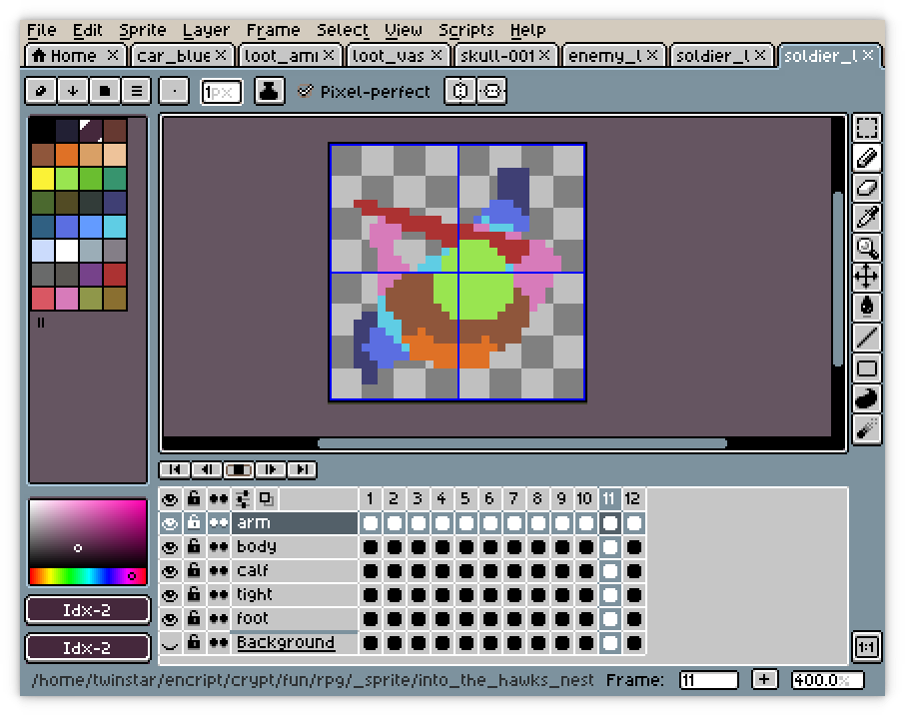Click the canvas horizontal scrollbar
The image size is (905, 716).
point(521,443)
